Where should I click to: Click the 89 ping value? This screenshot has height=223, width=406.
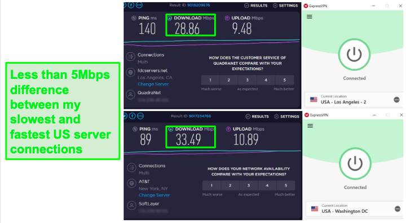click(x=145, y=140)
